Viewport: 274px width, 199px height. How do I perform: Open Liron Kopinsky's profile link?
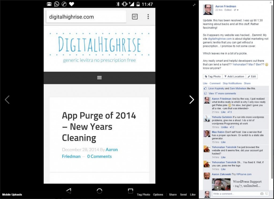(216, 88)
